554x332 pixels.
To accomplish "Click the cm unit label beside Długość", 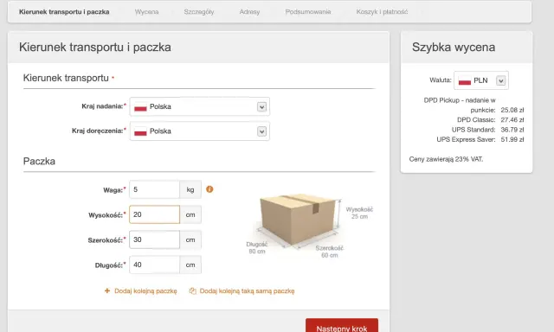I will pyautogui.click(x=190, y=265).
